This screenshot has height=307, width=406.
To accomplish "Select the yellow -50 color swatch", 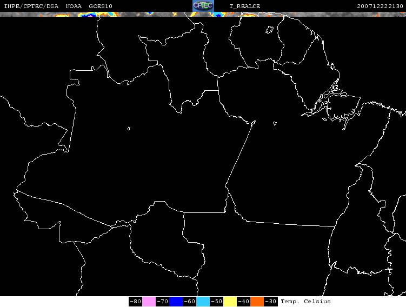I will point(230,301).
